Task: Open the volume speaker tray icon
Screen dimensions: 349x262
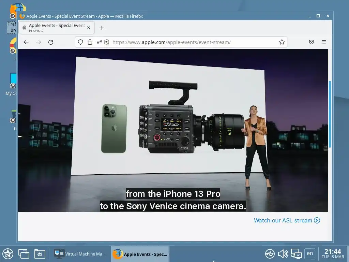Action: 283,254
